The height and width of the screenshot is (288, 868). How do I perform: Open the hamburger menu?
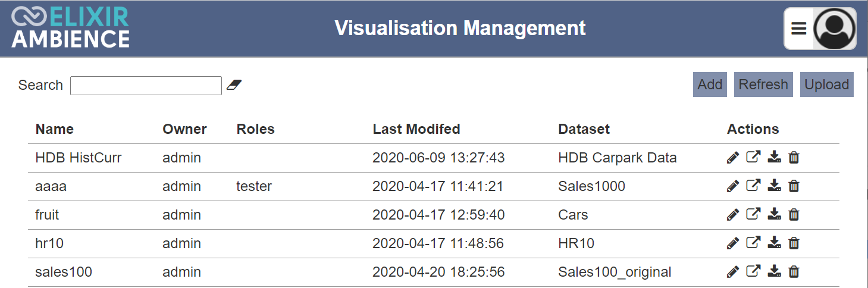tap(799, 29)
